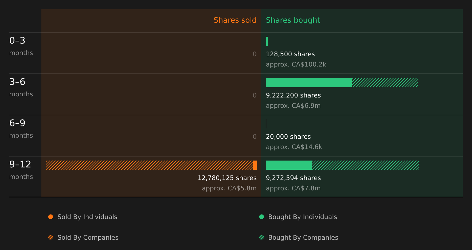Viewport: 472px width, 250px height.
Task: Select the 9,222,200 shares value
Action: pyautogui.click(x=293, y=95)
